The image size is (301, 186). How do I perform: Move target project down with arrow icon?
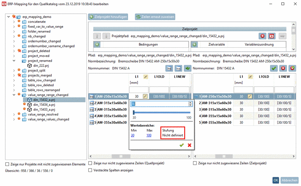click(106, 36)
